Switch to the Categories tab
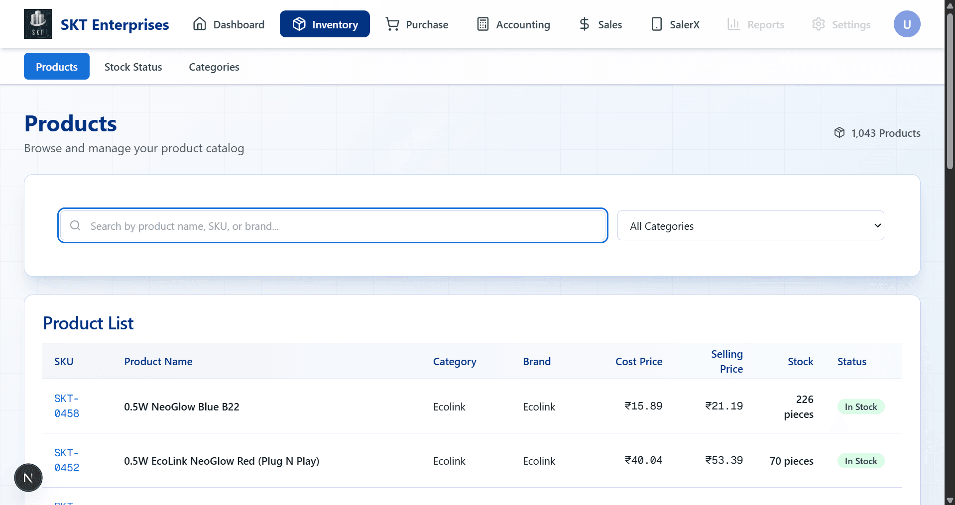This screenshot has width=955, height=505. pyautogui.click(x=214, y=67)
